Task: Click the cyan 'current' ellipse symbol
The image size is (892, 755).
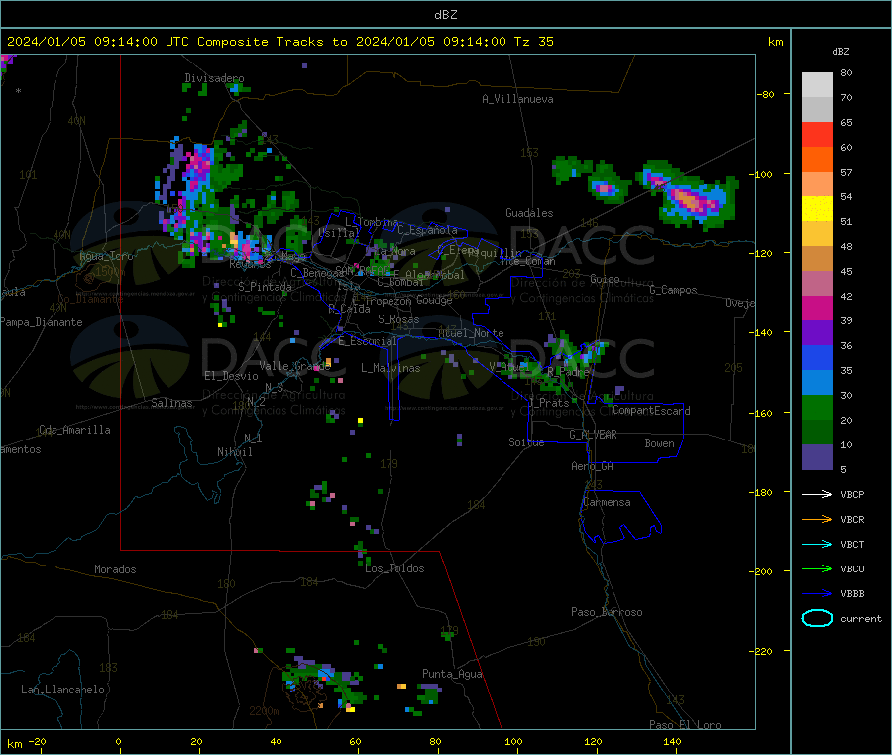Action: [x=817, y=618]
